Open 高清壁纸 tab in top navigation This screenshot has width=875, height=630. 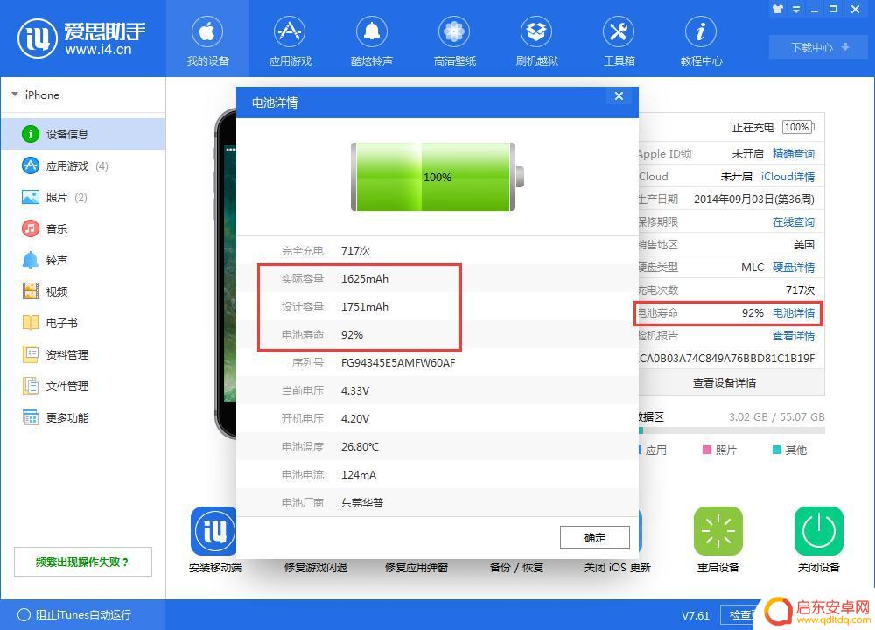point(454,41)
